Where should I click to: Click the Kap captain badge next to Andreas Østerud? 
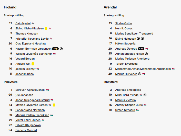(x=141, y=49)
